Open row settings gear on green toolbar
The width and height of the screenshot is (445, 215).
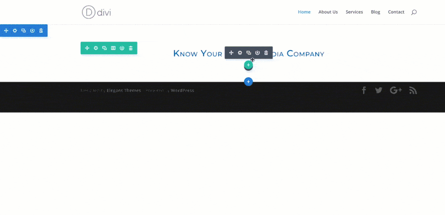[x=96, y=48]
